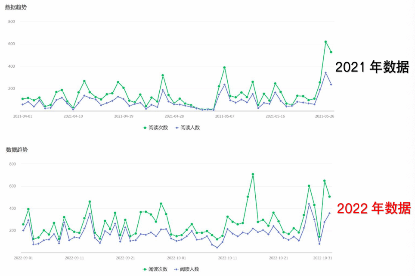Select the 2022-10-11 axis date label
The image size is (415, 276).
coord(227,258)
